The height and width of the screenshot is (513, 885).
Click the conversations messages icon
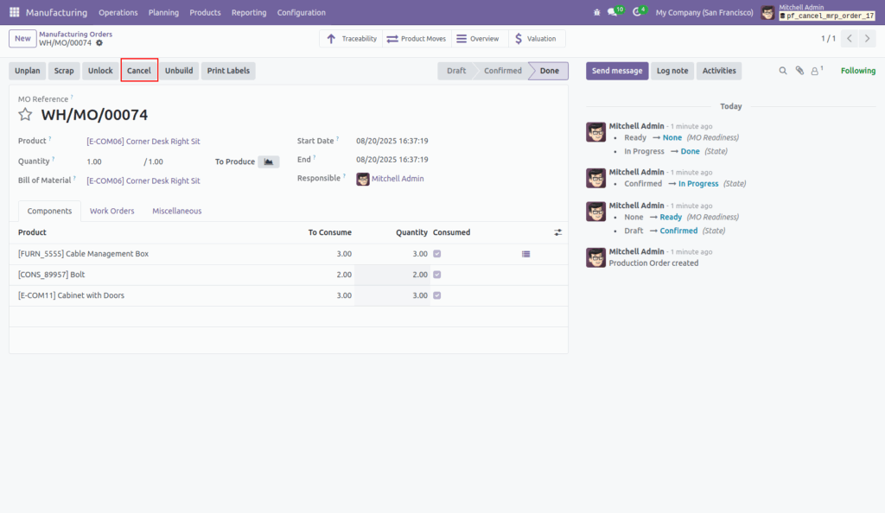pos(611,12)
